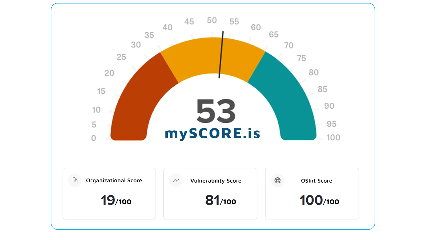Click the Vulnerability Score trend-line icon
The image size is (427, 240).
coord(176,180)
